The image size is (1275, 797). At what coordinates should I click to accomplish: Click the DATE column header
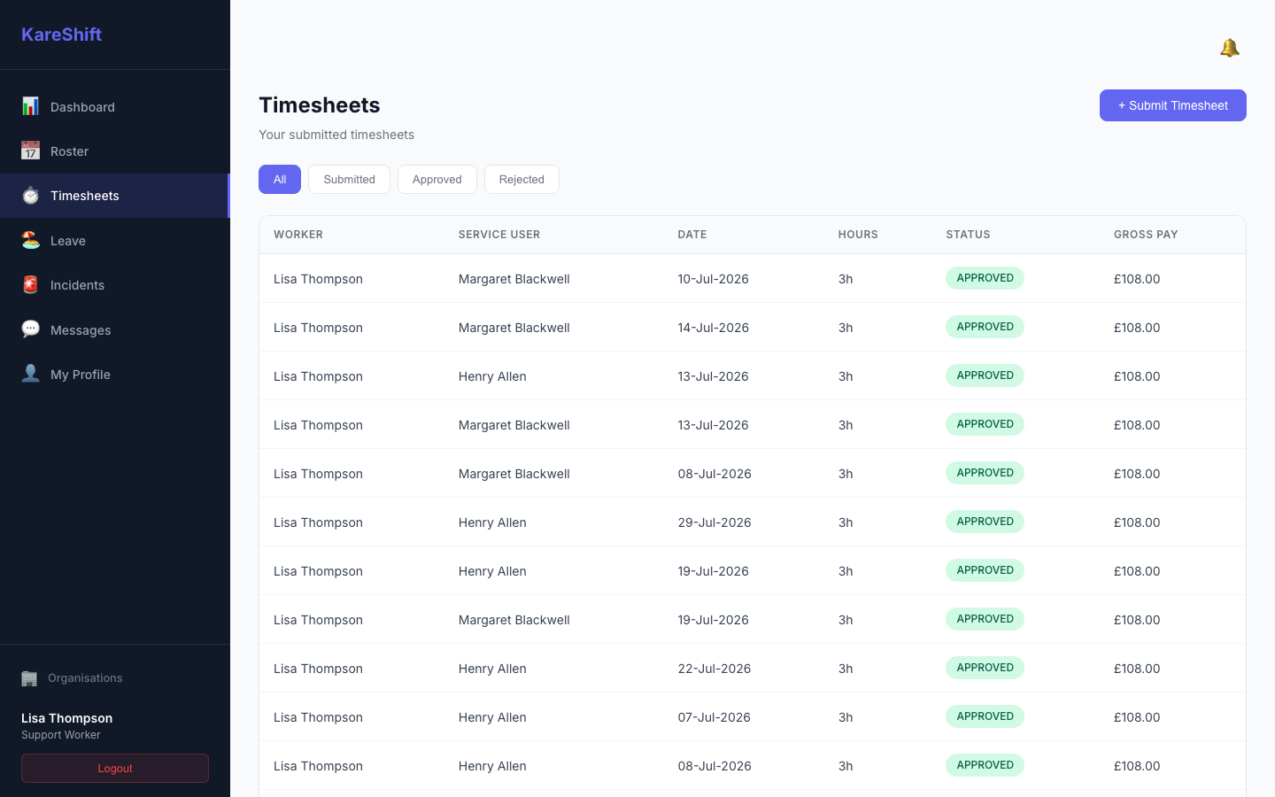[692, 235]
